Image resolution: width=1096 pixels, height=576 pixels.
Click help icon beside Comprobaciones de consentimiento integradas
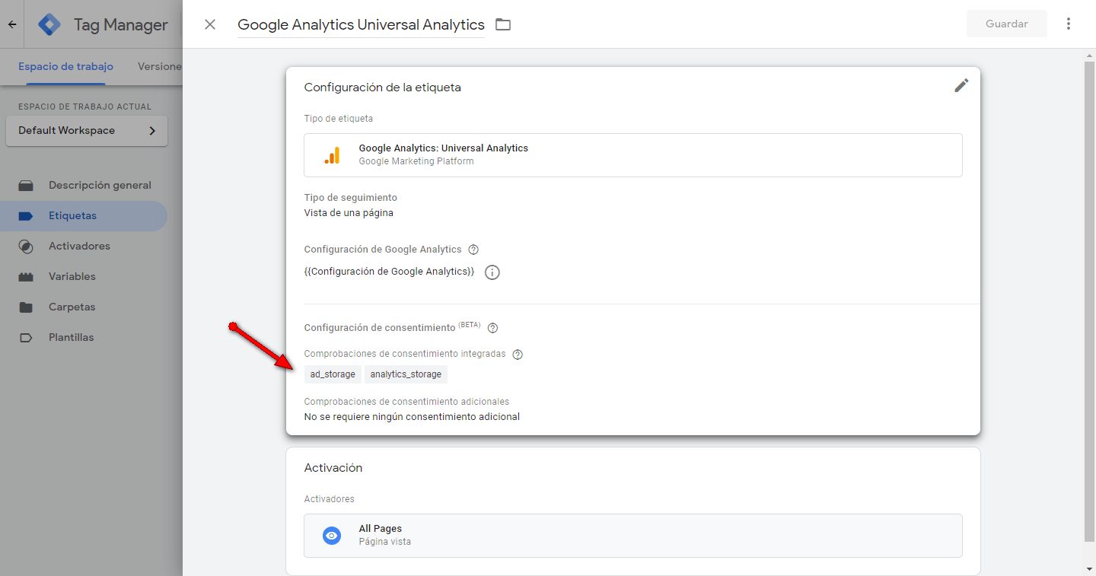[518, 355]
